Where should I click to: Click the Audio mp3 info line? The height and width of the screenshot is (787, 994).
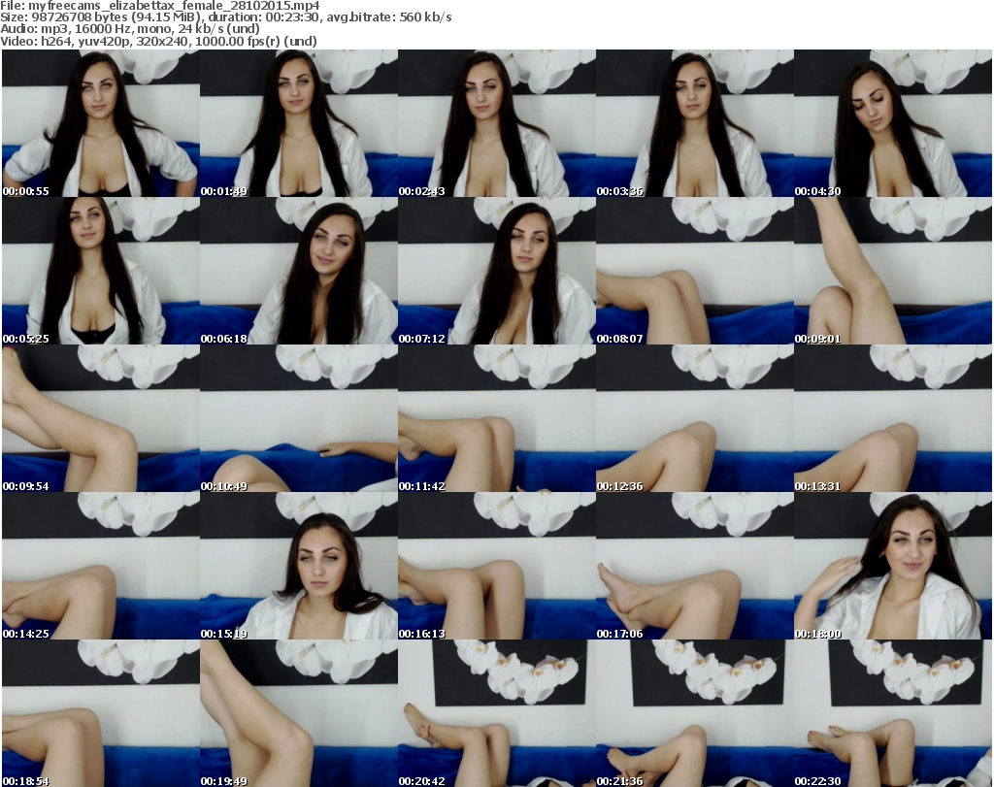point(130,29)
